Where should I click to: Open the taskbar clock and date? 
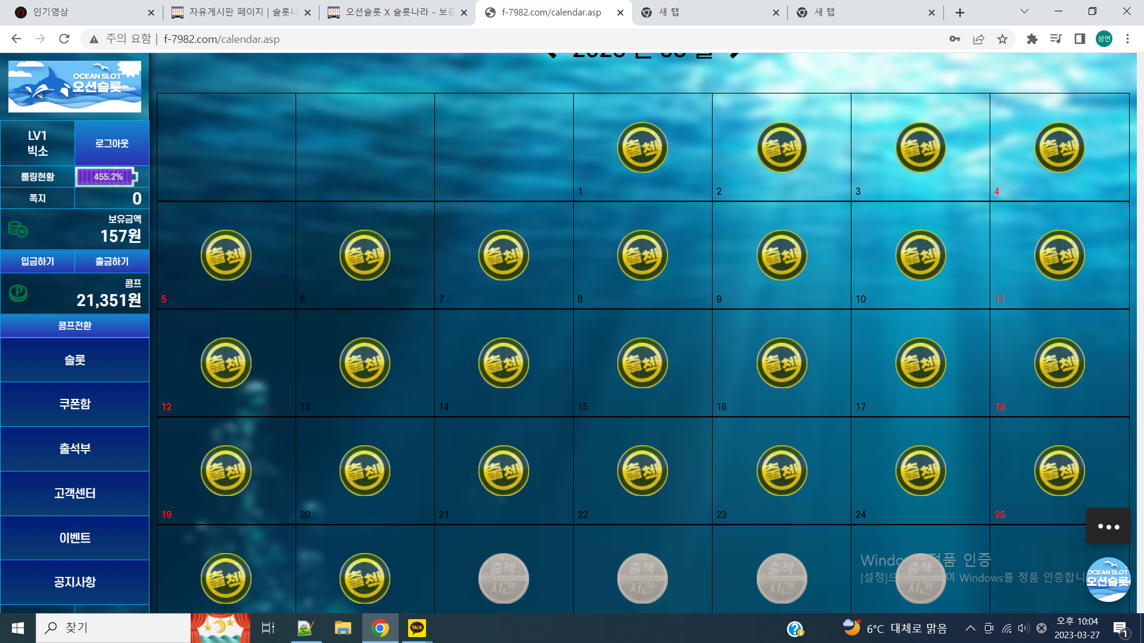pos(1077,628)
